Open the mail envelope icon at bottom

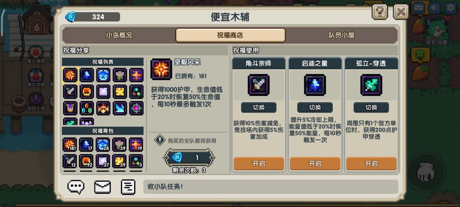tap(102, 187)
